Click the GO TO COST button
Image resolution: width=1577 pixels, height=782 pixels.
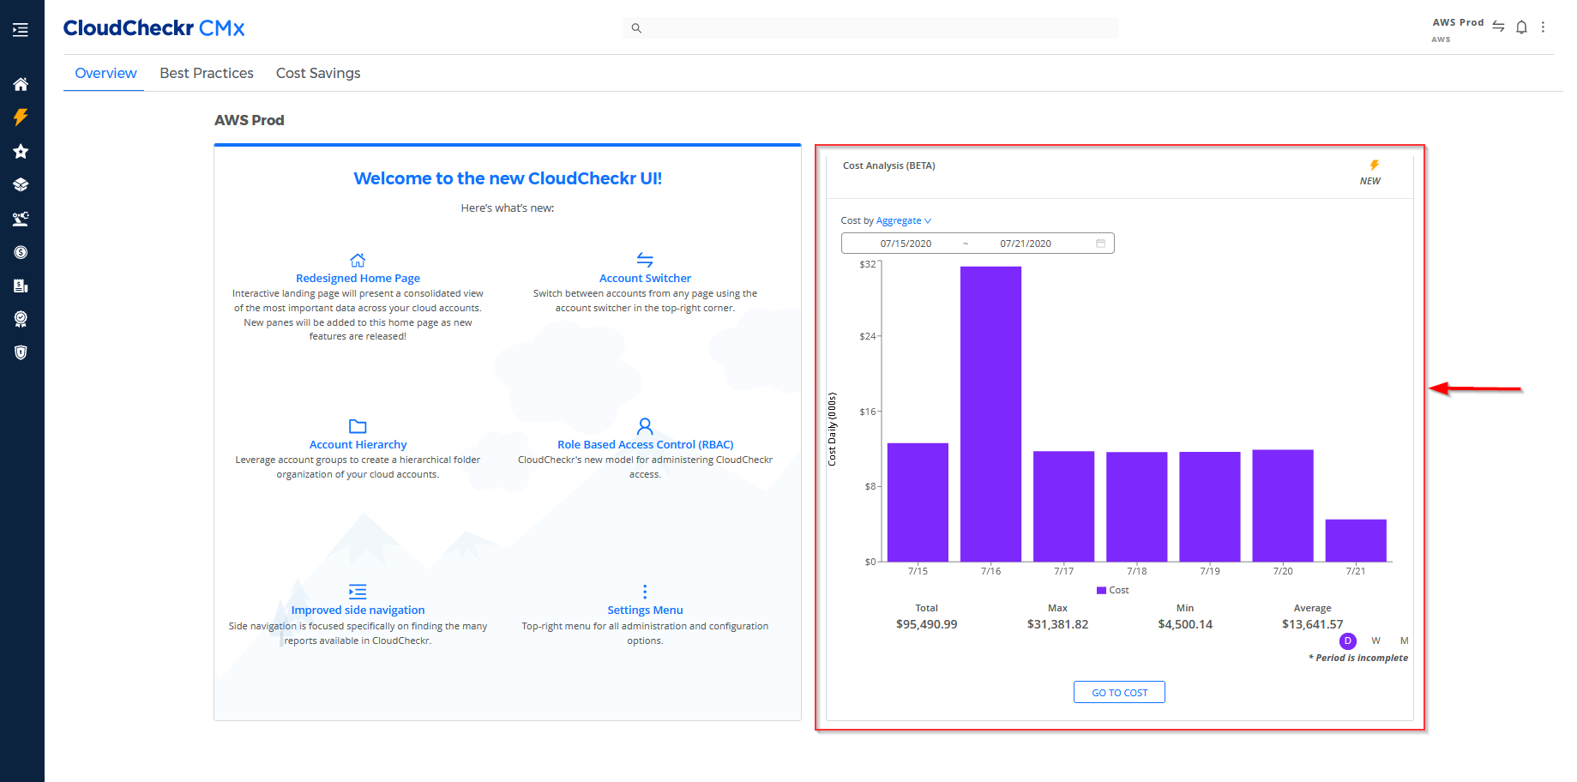[x=1119, y=692]
